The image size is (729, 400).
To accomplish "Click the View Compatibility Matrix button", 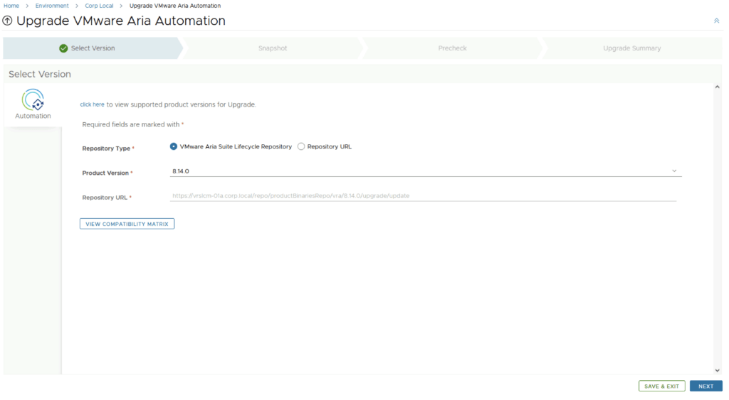I will (127, 224).
